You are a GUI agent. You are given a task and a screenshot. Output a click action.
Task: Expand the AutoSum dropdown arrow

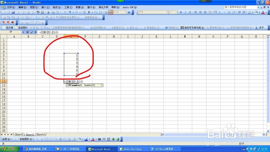92,12
